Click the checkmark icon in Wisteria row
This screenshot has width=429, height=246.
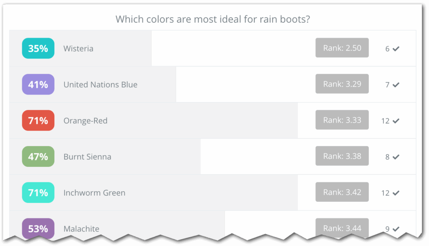pos(396,49)
